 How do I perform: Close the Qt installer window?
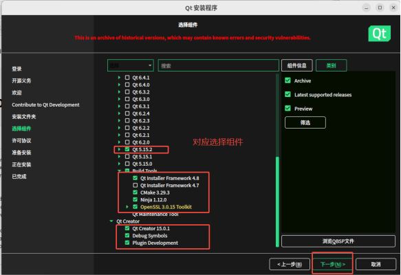point(393,8)
